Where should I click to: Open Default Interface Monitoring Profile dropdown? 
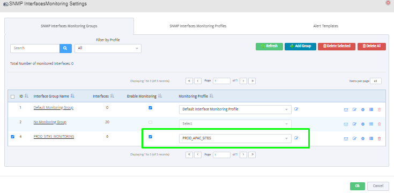(x=235, y=109)
